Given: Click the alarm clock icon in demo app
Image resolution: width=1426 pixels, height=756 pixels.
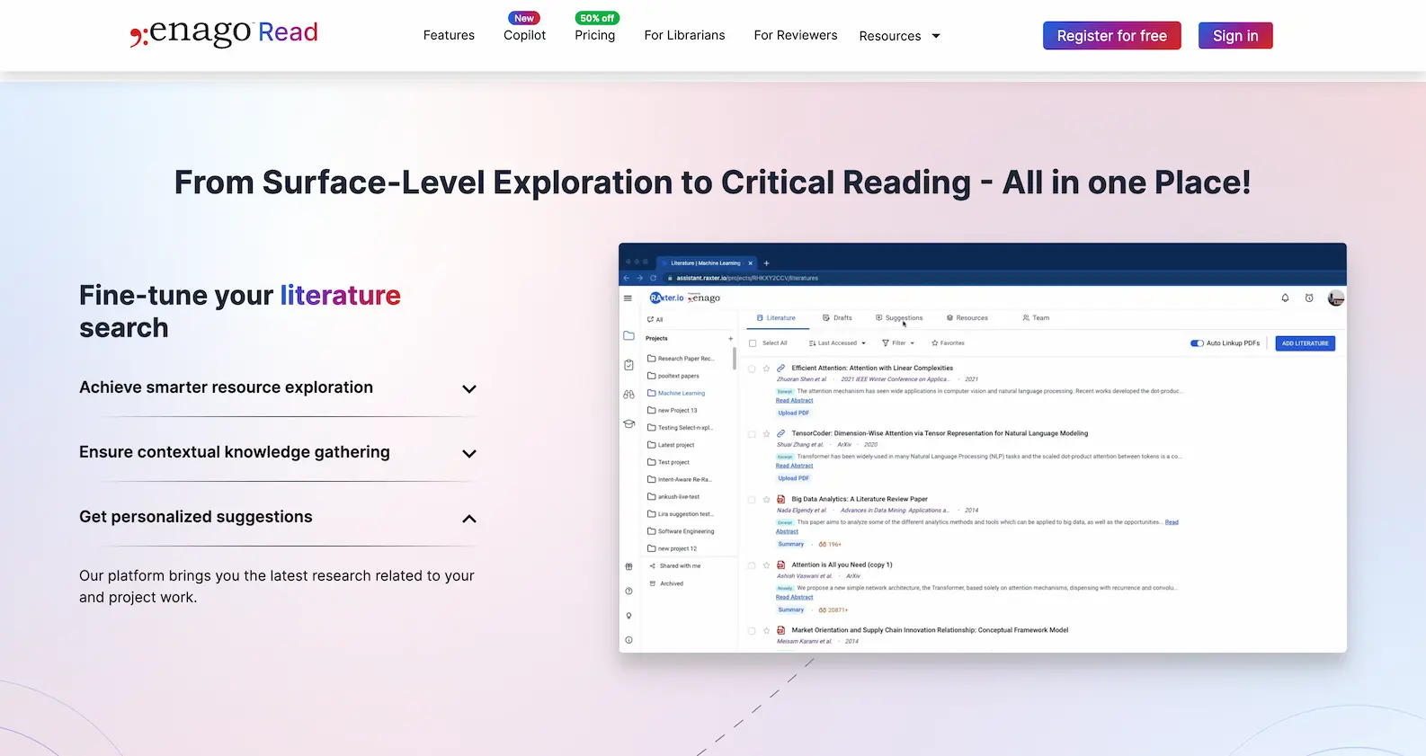Looking at the screenshot, I should point(1309,298).
